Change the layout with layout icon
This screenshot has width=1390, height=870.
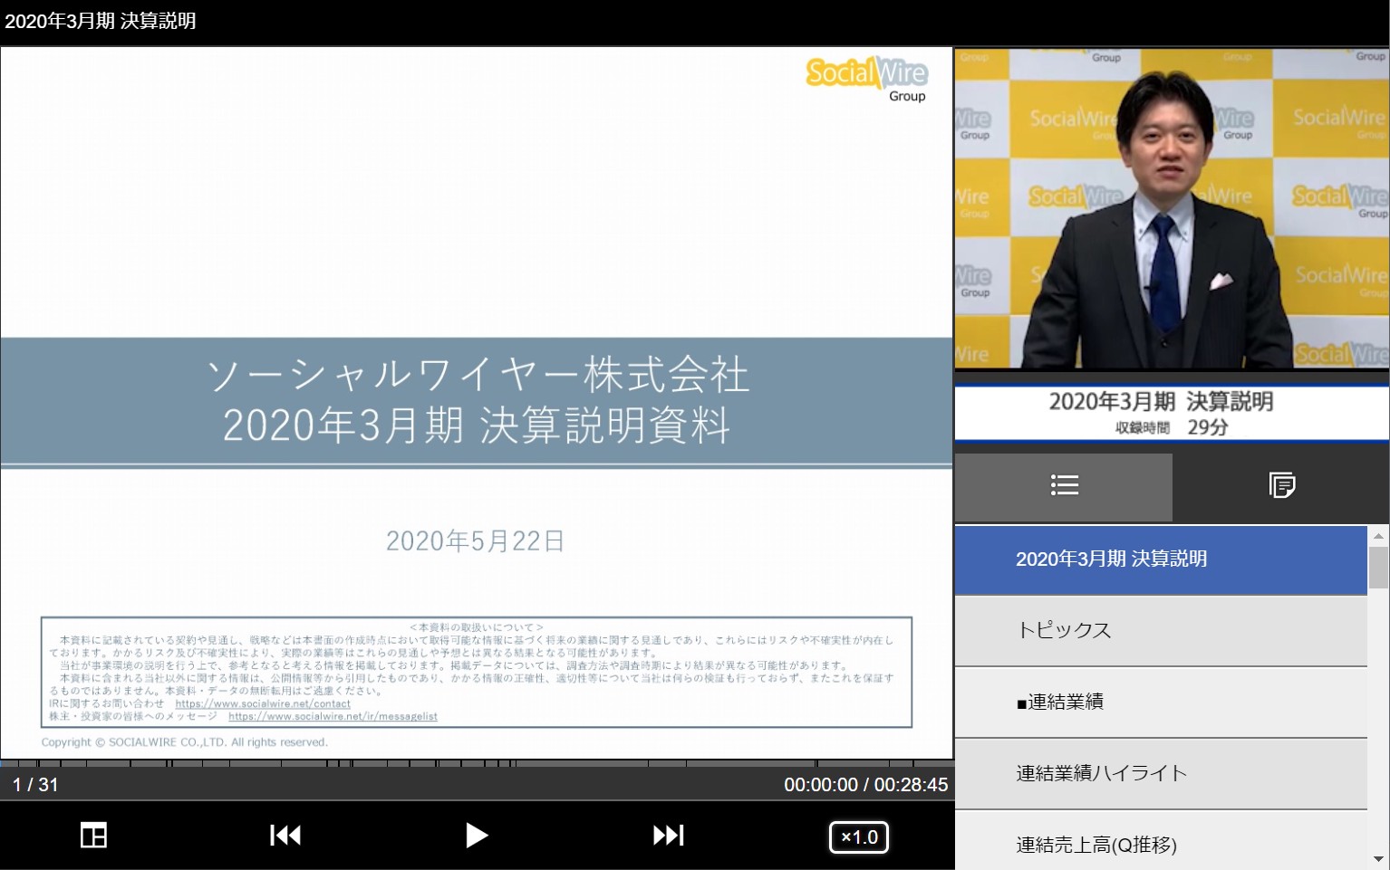pyautogui.click(x=93, y=835)
